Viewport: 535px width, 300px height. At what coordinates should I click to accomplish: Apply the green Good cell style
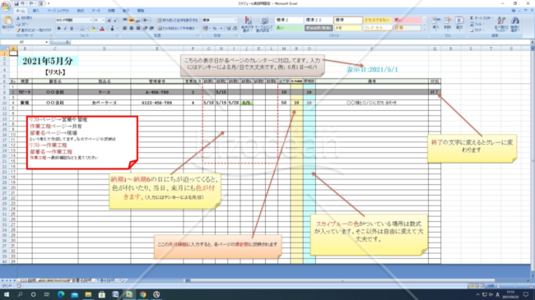click(289, 28)
